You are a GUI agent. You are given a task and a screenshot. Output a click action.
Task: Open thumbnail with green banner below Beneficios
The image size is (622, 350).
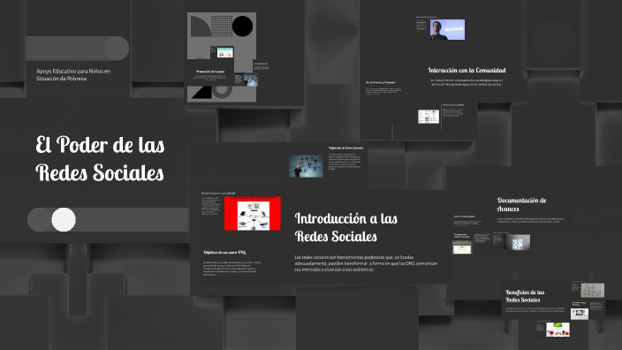(x=558, y=330)
